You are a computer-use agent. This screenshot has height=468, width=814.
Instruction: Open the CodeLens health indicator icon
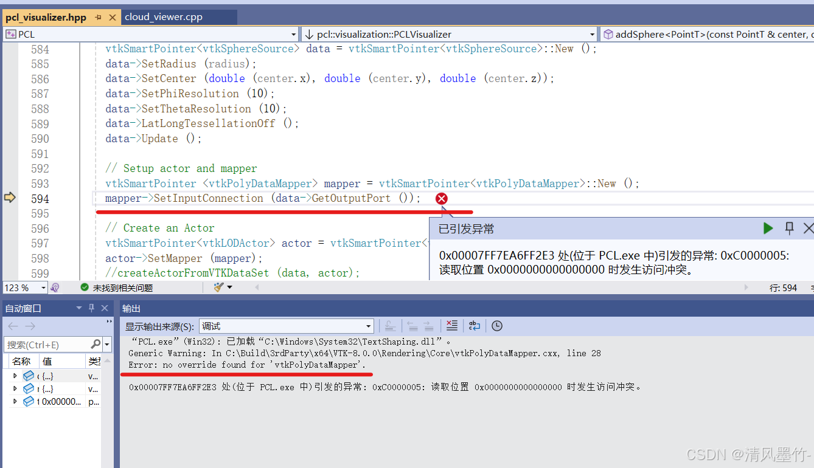click(56, 287)
